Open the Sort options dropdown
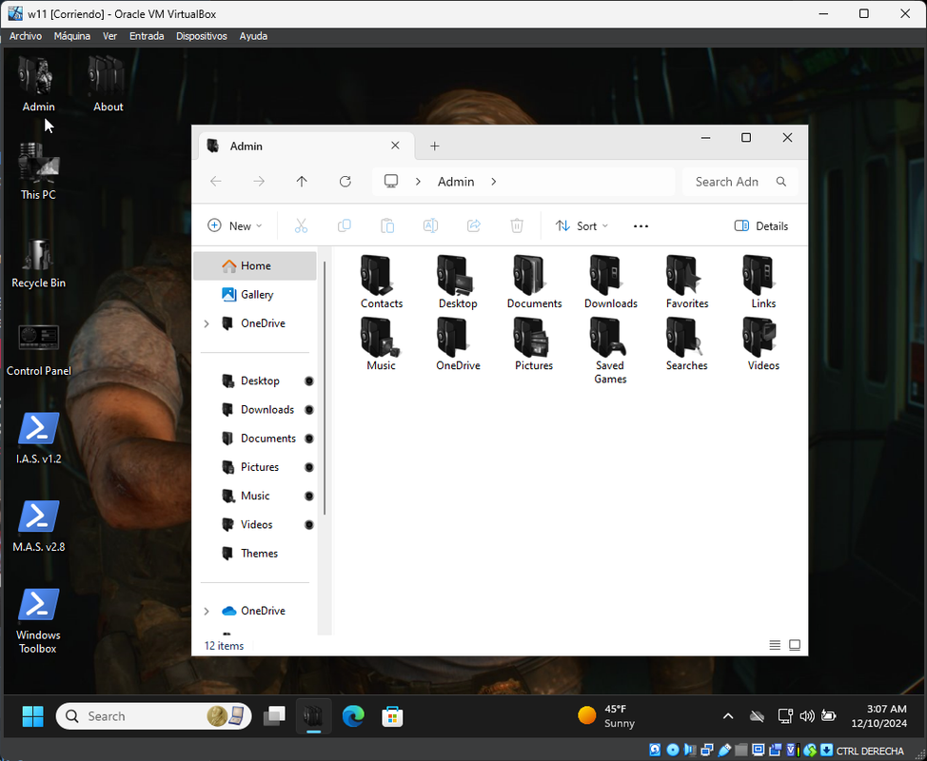 [582, 225]
